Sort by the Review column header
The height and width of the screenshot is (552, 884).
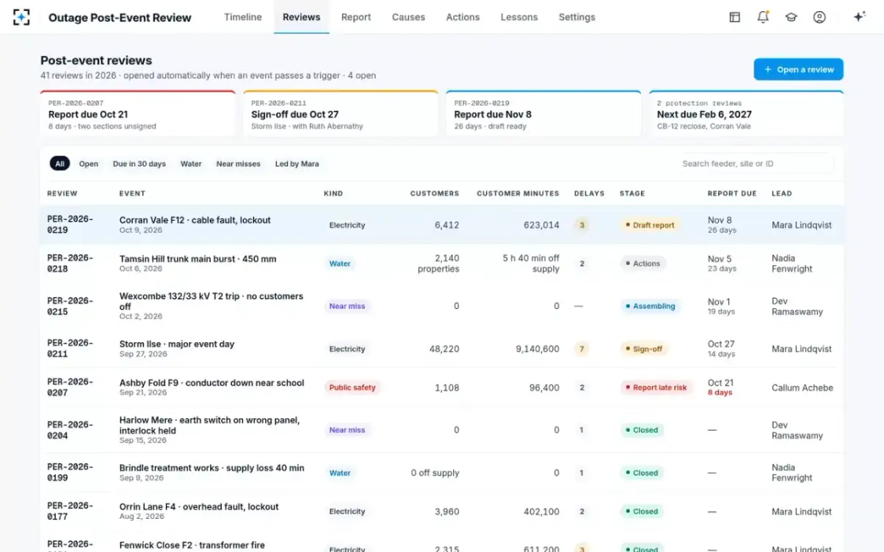click(62, 194)
